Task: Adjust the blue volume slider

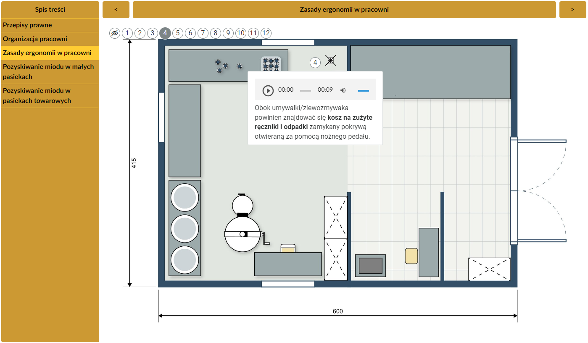Action: pos(363,90)
